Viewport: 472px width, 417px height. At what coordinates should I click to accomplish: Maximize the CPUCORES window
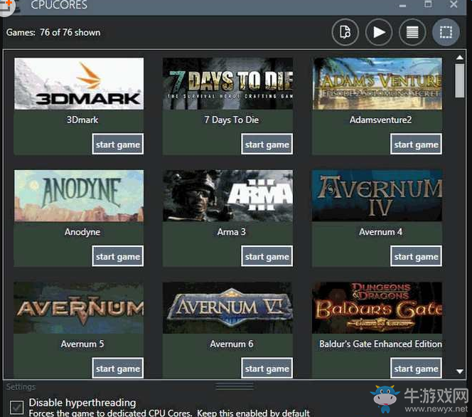point(428,4)
